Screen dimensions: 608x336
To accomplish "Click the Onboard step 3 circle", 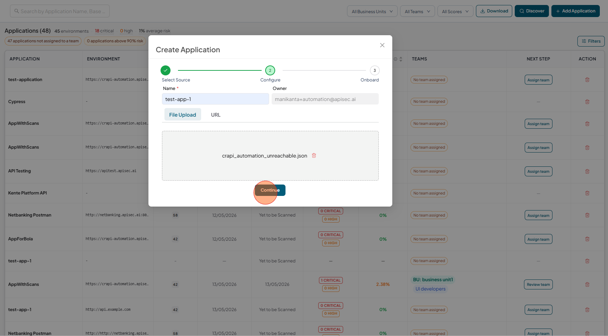I will point(374,70).
